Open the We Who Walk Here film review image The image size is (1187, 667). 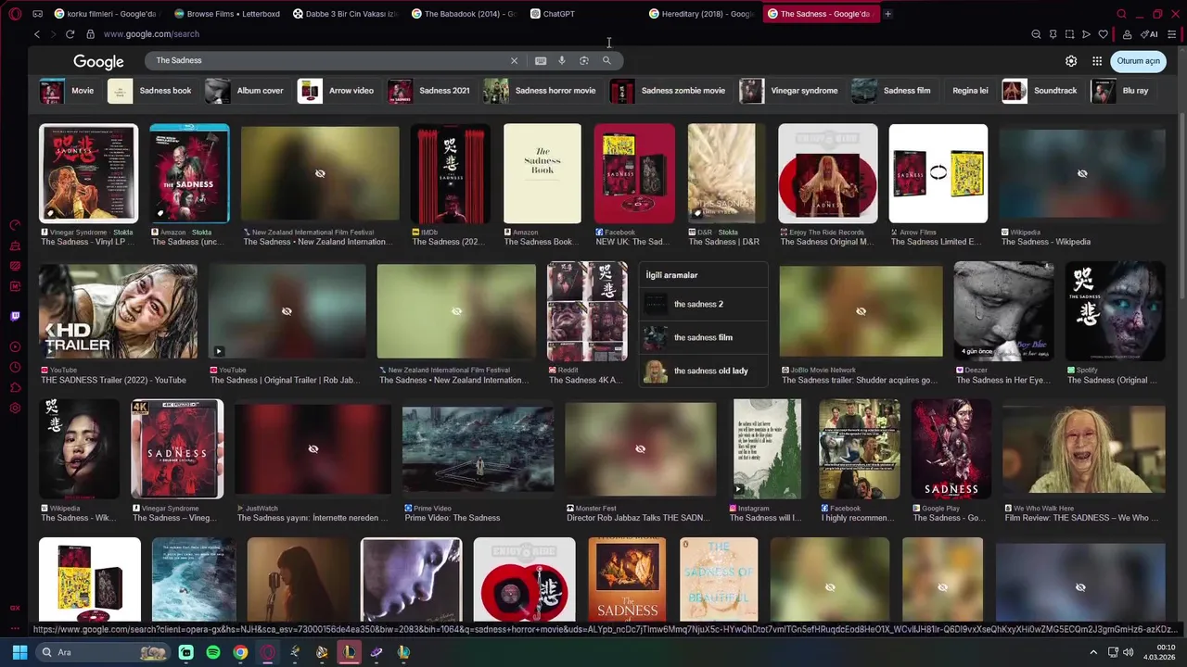[x=1085, y=449]
